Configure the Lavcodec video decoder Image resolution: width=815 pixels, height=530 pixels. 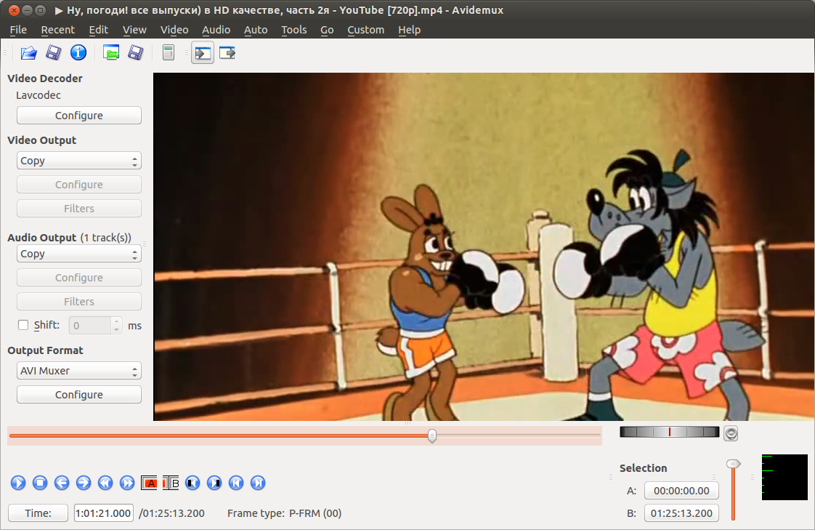pyautogui.click(x=79, y=116)
